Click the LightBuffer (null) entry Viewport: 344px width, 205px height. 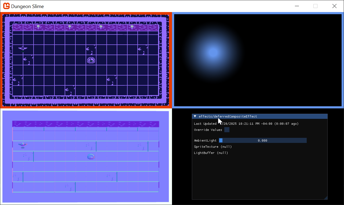click(x=211, y=153)
